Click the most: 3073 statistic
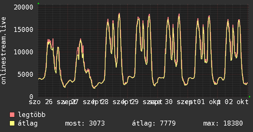Viewport: 253px width, 132px height. 85,123
